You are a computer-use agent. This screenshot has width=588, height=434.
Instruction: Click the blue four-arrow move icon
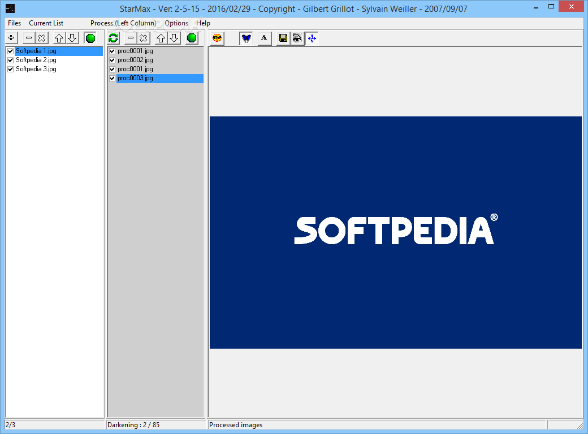pos(312,38)
